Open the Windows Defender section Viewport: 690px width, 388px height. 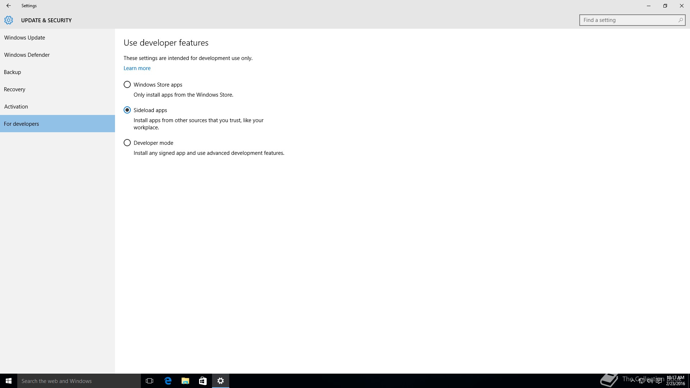pyautogui.click(x=27, y=55)
